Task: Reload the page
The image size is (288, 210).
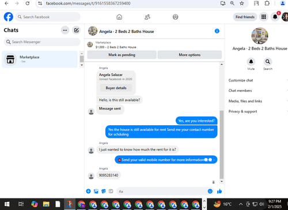Action: pos(28,3)
